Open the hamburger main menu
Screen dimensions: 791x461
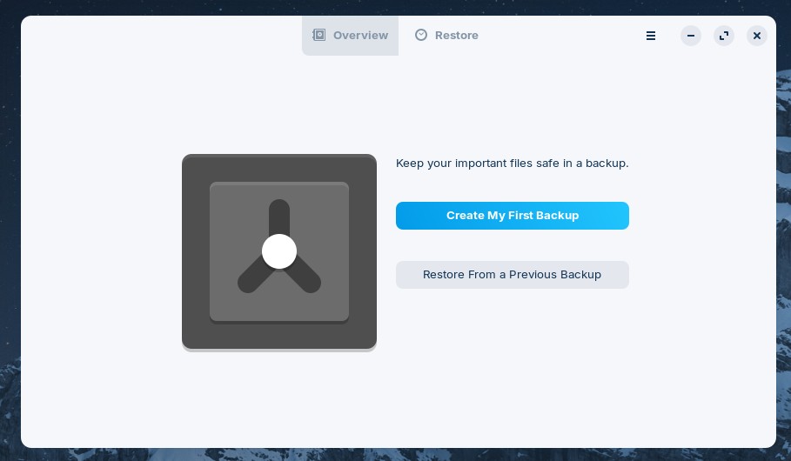651,36
